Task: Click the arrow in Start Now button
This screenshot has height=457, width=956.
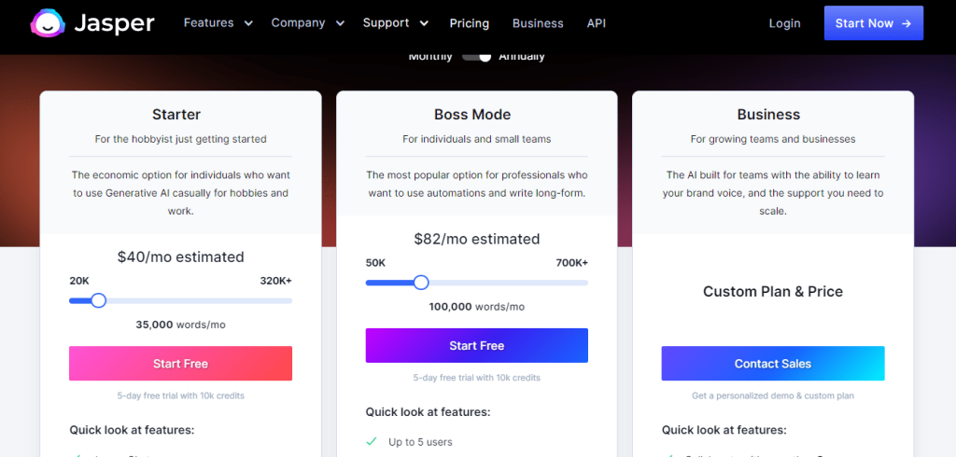Action: click(907, 23)
